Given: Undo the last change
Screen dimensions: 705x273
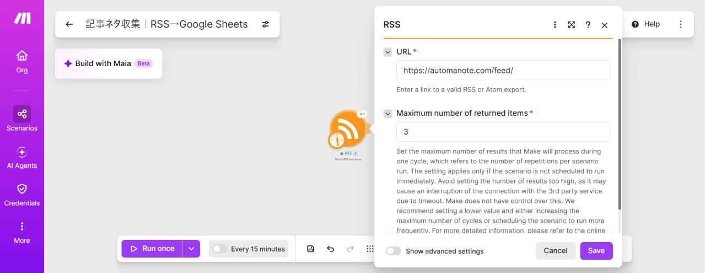Looking at the screenshot, I should (x=331, y=249).
